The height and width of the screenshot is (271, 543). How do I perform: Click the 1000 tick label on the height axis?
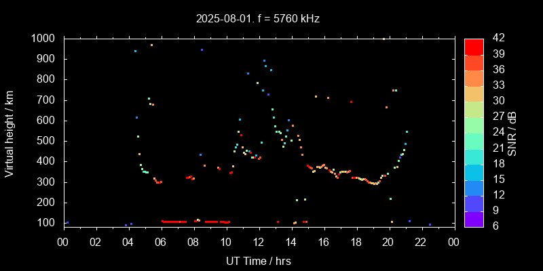click(43, 39)
